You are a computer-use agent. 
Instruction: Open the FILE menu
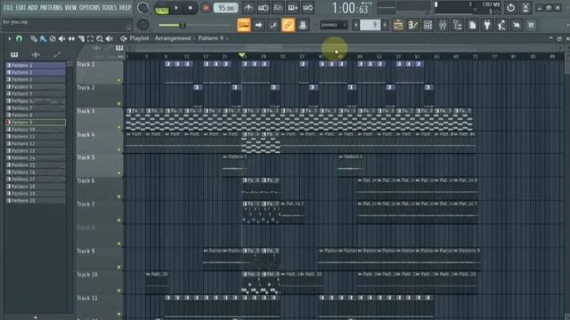(x=8, y=7)
